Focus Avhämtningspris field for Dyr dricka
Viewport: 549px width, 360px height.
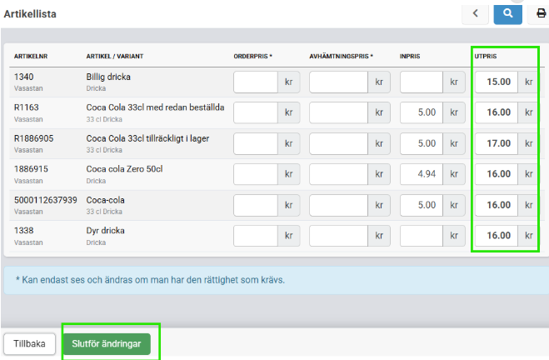point(338,236)
